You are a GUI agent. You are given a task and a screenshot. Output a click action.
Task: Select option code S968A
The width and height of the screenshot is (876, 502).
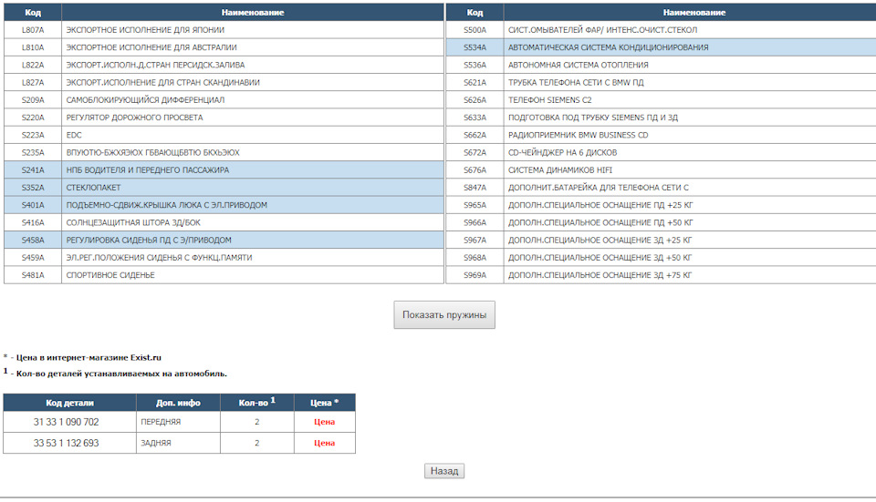tap(474, 257)
